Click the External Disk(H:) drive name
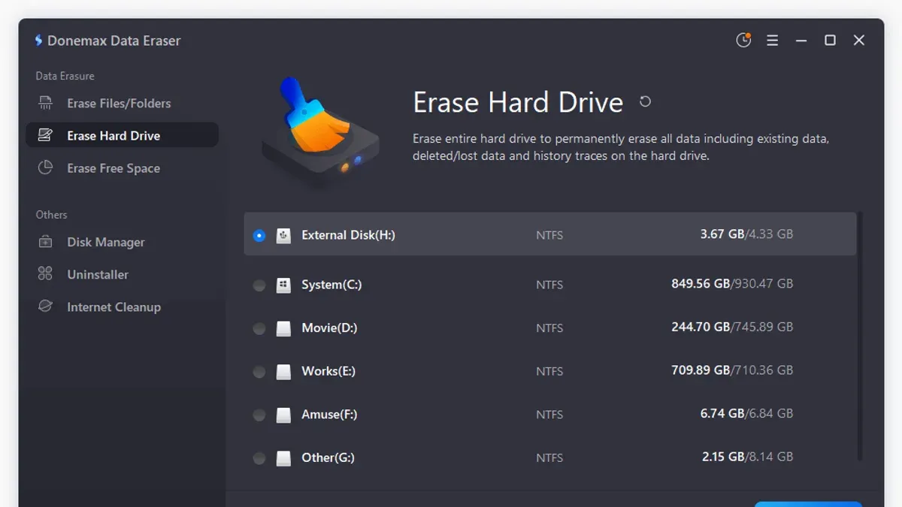This screenshot has height=507, width=902. [348, 235]
